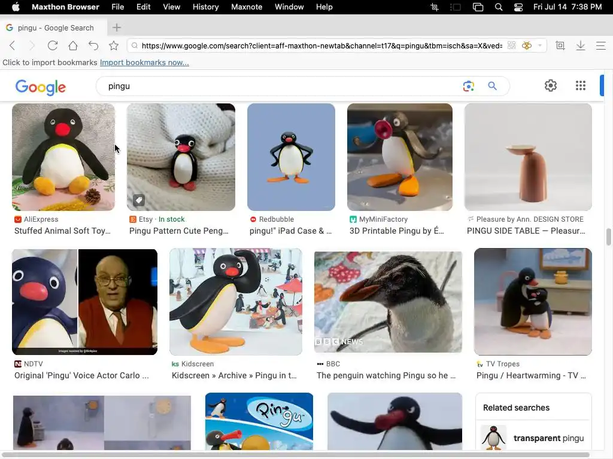
Task: Click the blue magnifier search button
Action: point(492,86)
